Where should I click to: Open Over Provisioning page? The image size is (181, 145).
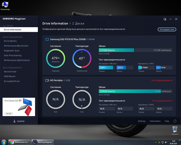pos(13,55)
